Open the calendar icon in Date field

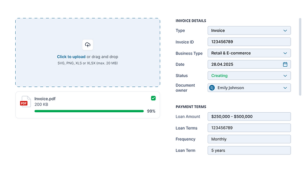click(x=285, y=65)
